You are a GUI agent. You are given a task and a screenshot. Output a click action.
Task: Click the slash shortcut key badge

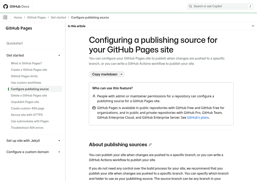(x=250, y=6)
